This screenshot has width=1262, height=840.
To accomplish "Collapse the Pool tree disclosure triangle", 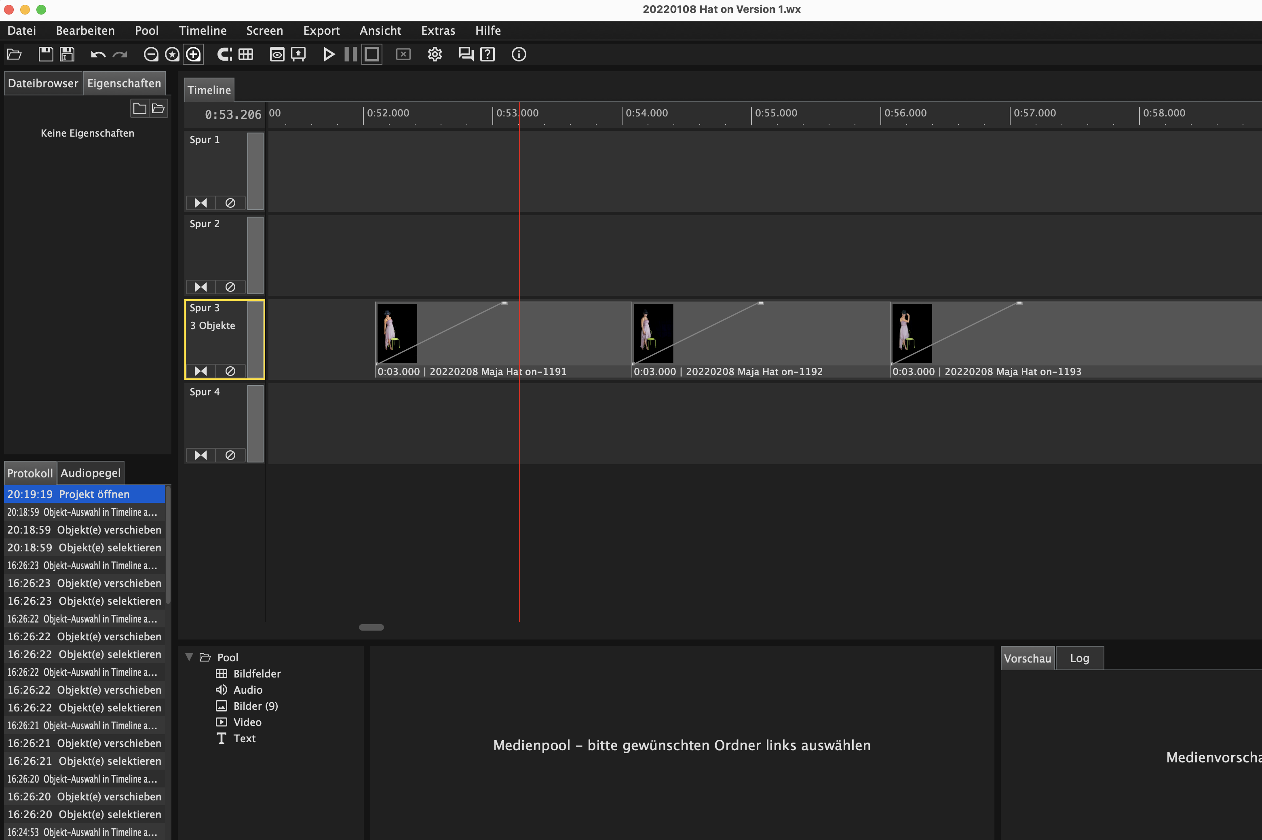I will tap(189, 657).
